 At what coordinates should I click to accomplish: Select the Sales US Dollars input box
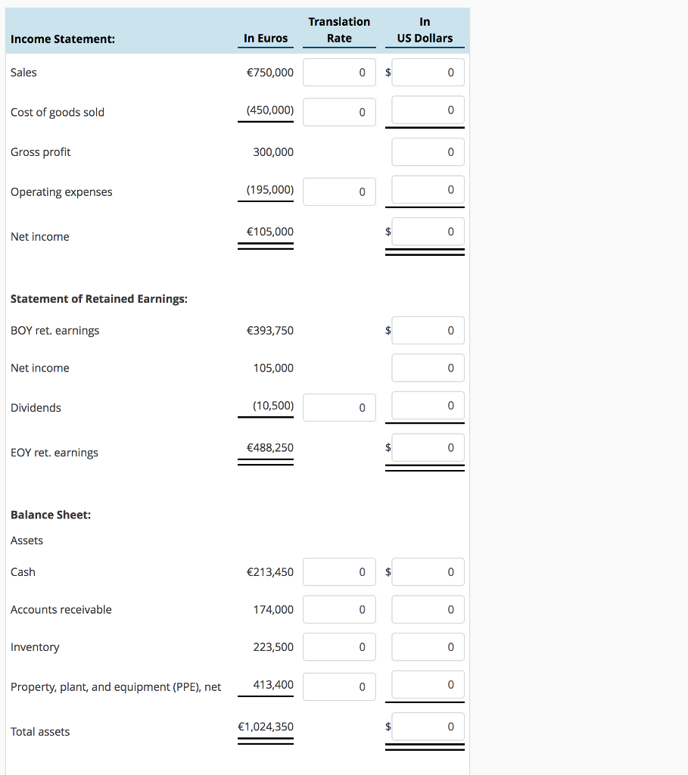point(428,72)
